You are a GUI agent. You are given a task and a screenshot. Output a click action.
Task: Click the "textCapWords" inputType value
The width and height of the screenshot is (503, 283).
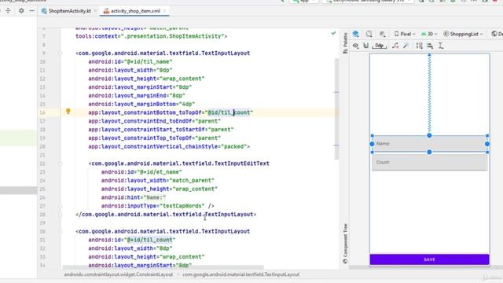(x=182, y=206)
